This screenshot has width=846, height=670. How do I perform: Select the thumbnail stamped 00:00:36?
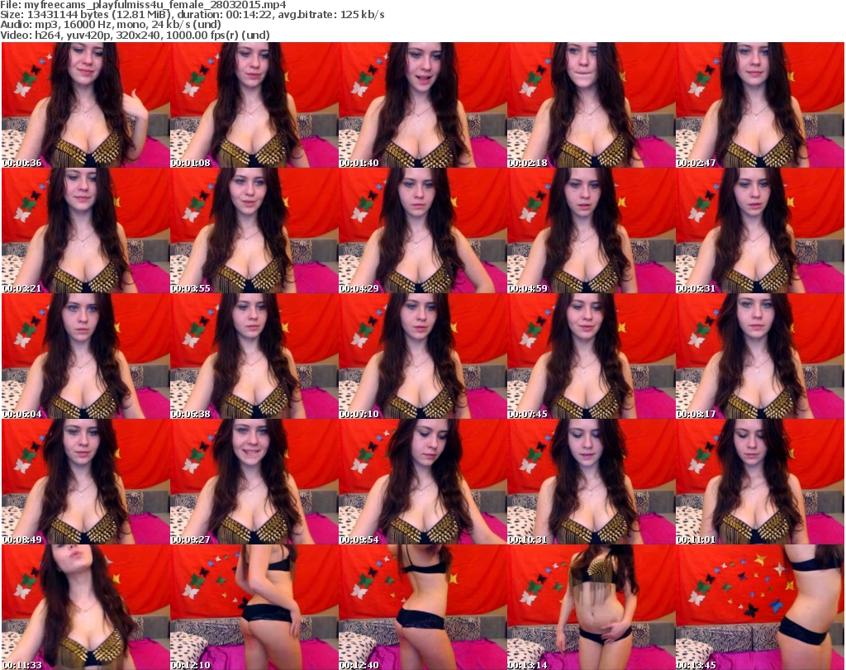[x=86, y=105]
